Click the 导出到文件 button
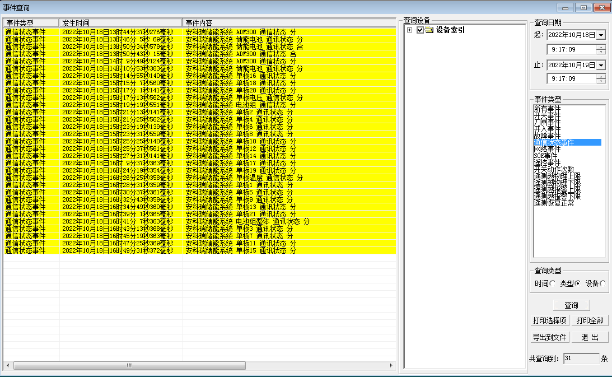Image resolution: width=612 pixels, height=377 pixels. (x=549, y=337)
